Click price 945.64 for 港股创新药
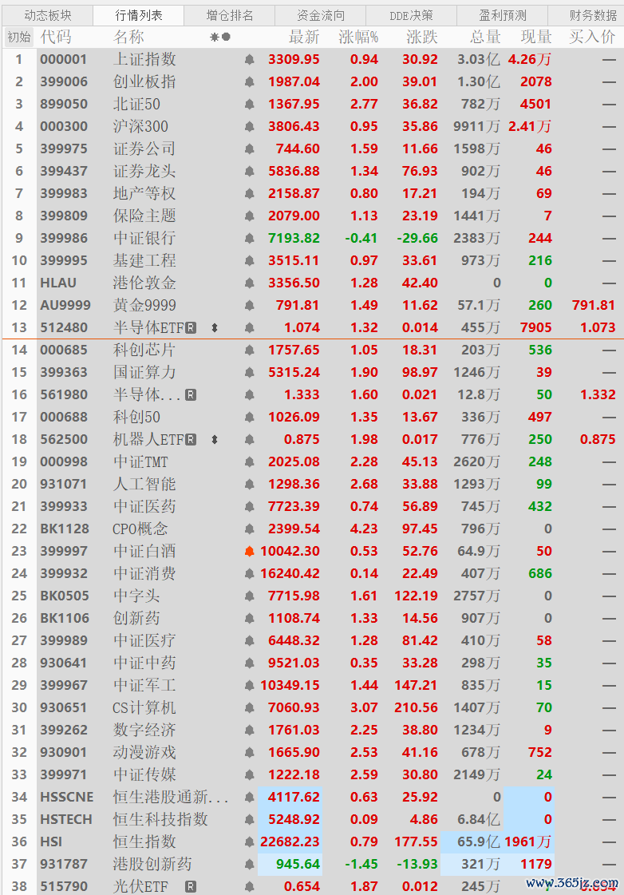The width and height of the screenshot is (624, 895). pyautogui.click(x=298, y=864)
